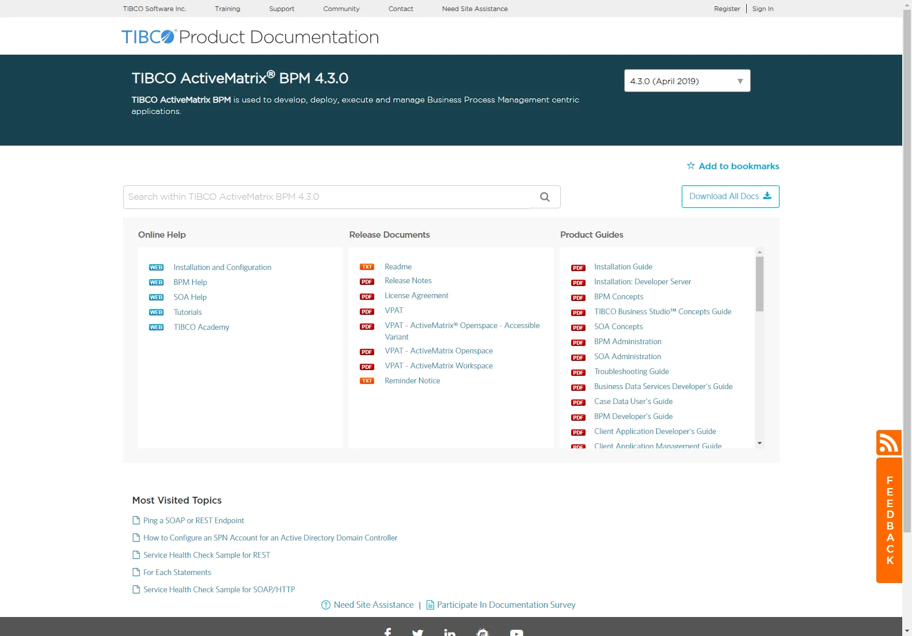Viewport: 912px width, 636px height.
Task: Click the TIBCO Product Documentation logo
Action: [250, 37]
